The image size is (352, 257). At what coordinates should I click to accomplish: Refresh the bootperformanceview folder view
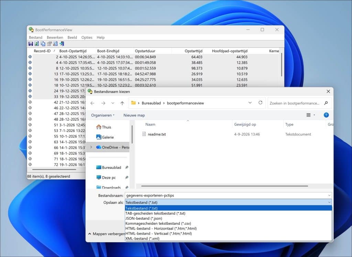(261, 103)
